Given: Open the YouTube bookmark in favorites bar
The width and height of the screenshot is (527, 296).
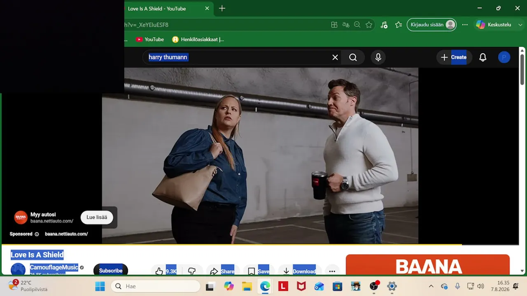Looking at the screenshot, I should pyautogui.click(x=150, y=39).
